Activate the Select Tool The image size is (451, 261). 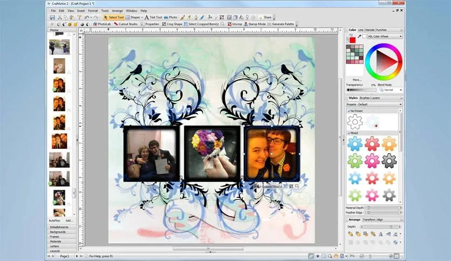(x=114, y=17)
